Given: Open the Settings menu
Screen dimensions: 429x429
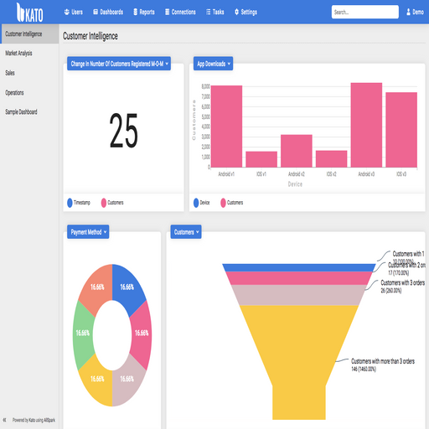Looking at the screenshot, I should pos(246,12).
